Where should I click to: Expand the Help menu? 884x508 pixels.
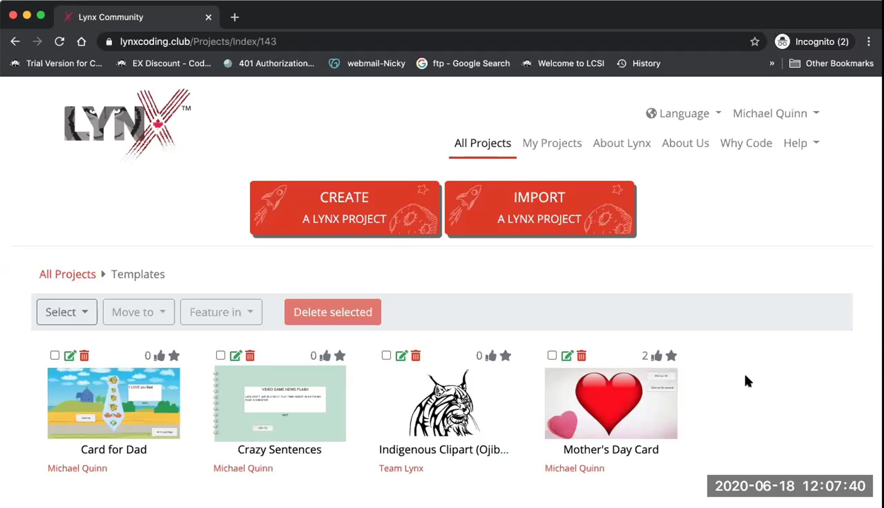click(x=801, y=143)
